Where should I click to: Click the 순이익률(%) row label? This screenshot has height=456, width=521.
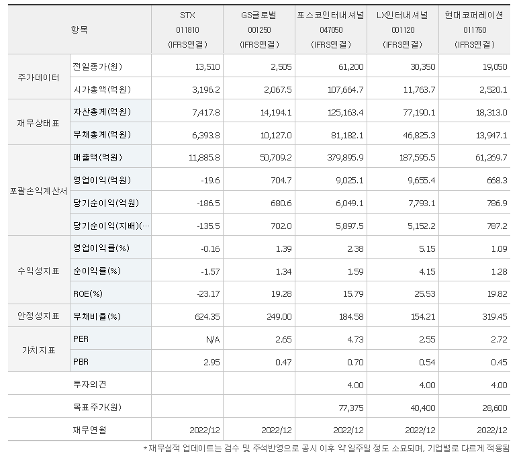97,271
